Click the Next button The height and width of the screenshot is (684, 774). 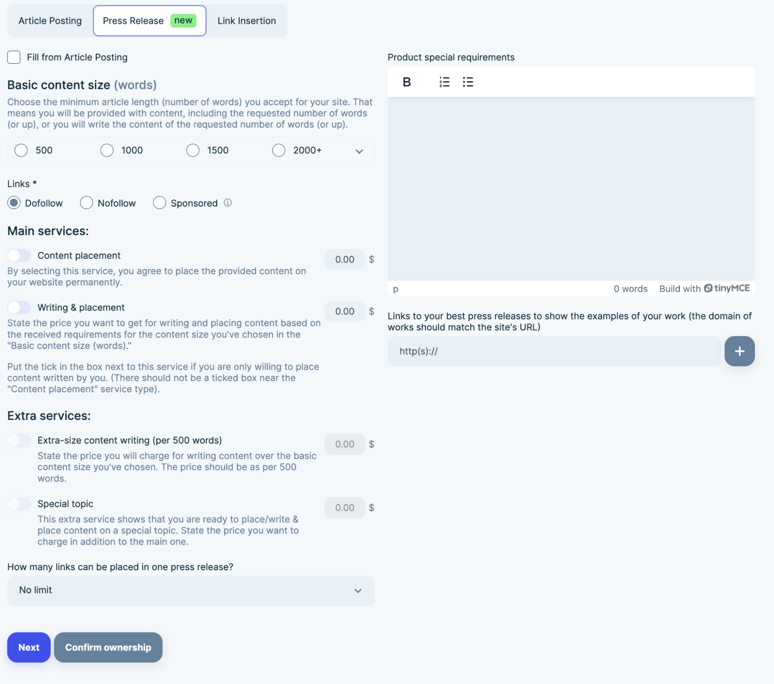click(29, 647)
